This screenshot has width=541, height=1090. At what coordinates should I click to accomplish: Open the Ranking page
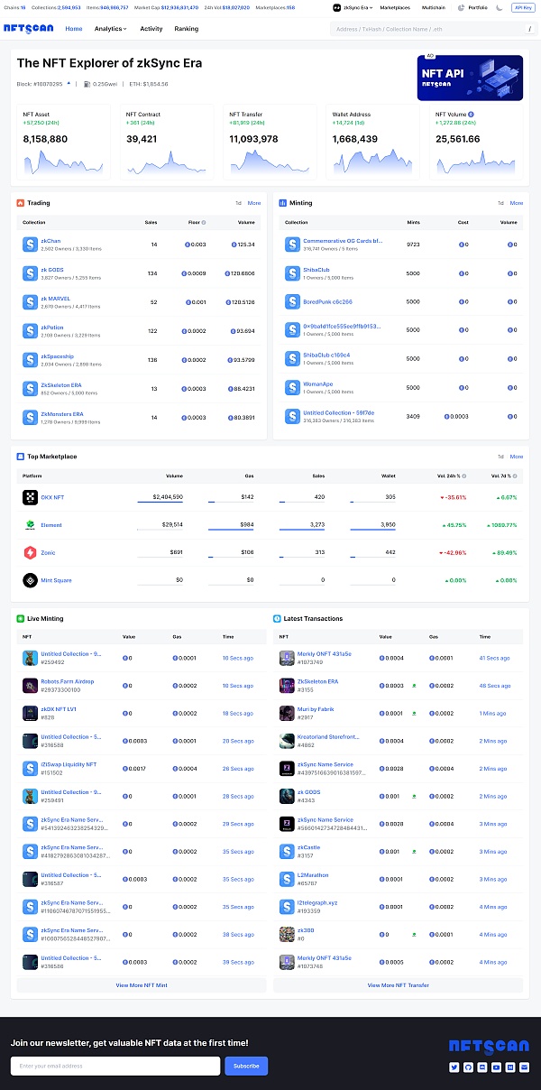pyautogui.click(x=187, y=29)
